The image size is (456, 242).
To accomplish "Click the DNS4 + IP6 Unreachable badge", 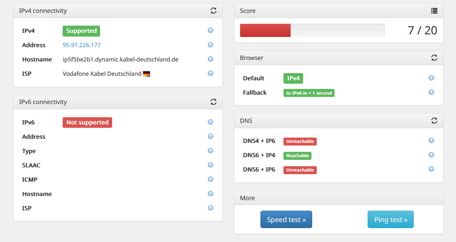I will pos(300,141).
